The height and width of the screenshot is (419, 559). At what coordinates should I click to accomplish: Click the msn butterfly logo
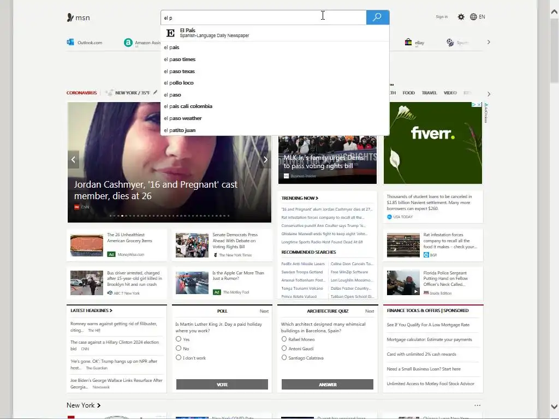(70, 17)
